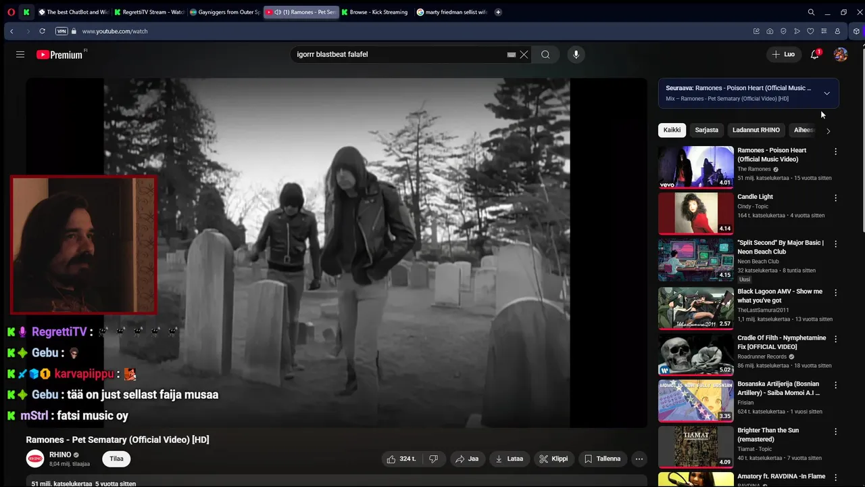Open the Black Lagoon AMV thumbnail

coord(696,308)
